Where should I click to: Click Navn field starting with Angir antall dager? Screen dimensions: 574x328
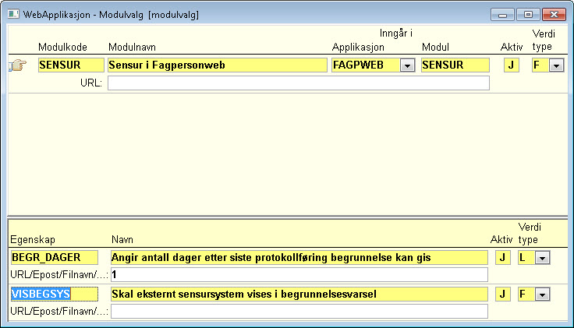pos(299,257)
